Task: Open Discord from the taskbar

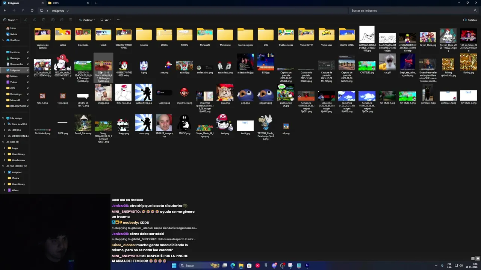Action: point(274,265)
